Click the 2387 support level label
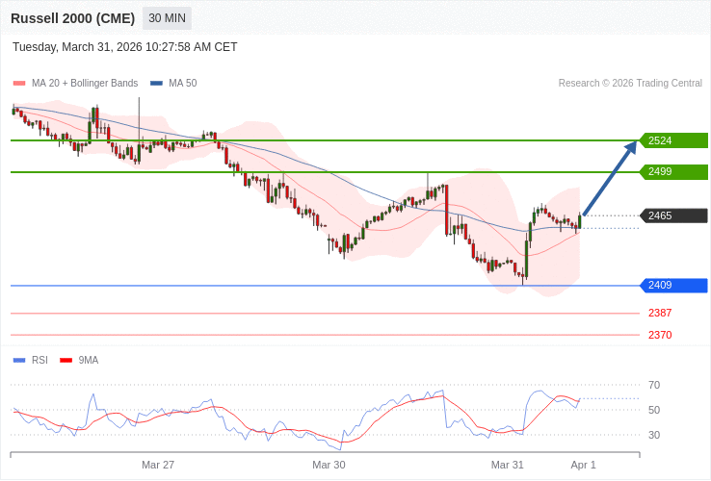The width and height of the screenshot is (711, 481). point(660,314)
